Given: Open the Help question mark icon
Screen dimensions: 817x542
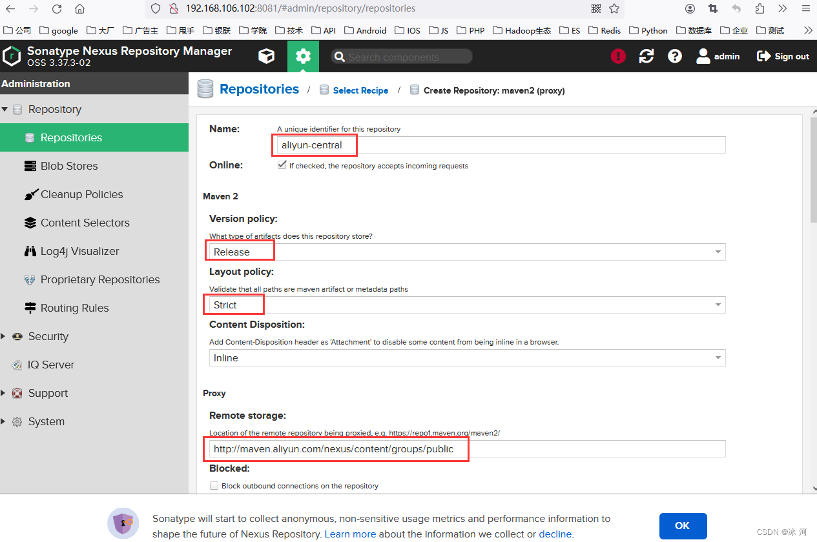Looking at the screenshot, I should 675,57.
